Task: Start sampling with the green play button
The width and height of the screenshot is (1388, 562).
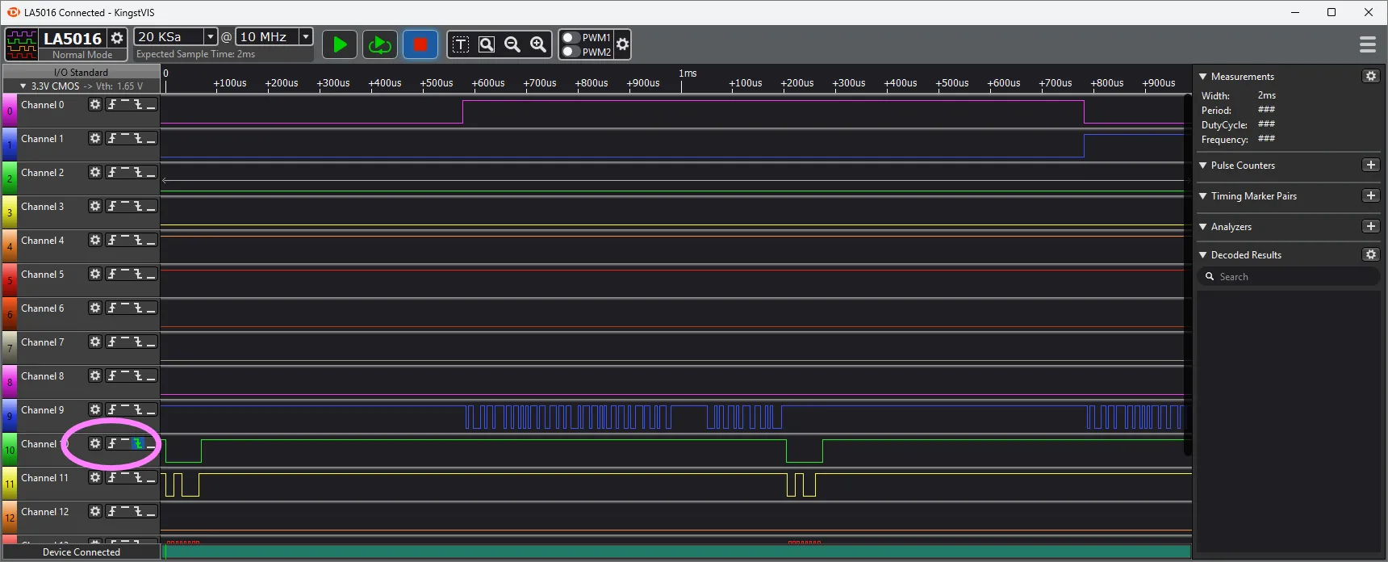Action: pyautogui.click(x=340, y=44)
